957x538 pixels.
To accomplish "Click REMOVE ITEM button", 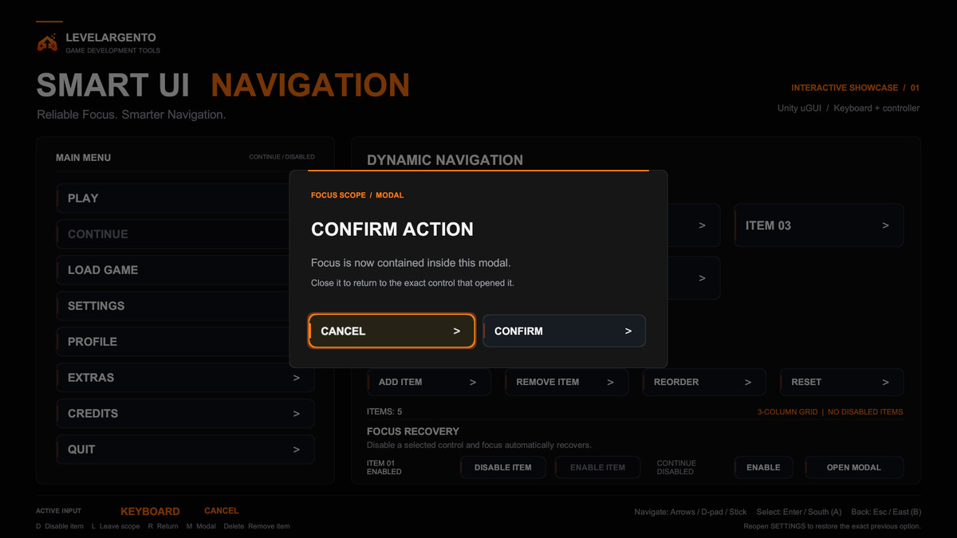I will [x=566, y=383].
